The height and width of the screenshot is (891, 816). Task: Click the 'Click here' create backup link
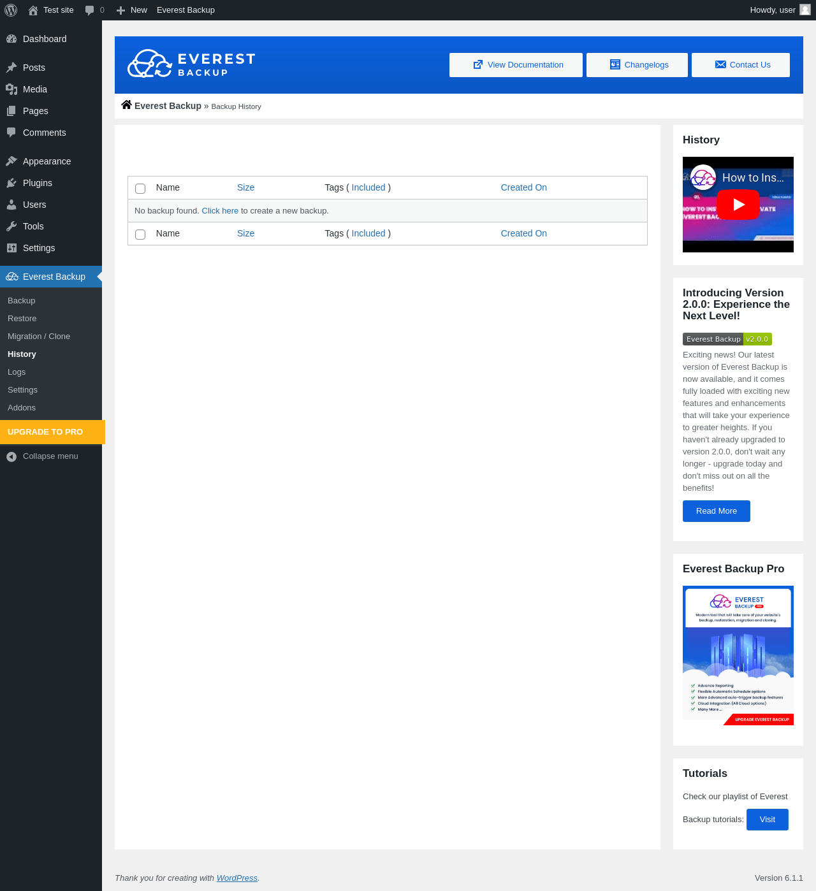coord(220,211)
